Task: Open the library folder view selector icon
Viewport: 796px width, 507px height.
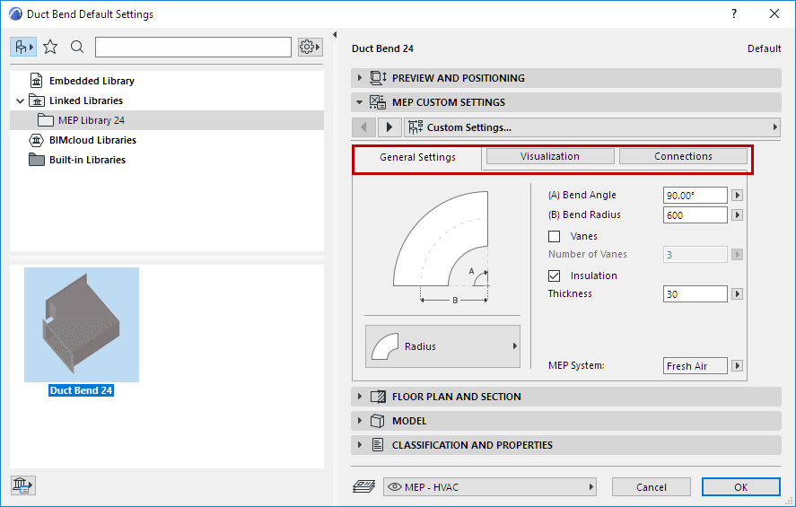Action: coord(23,48)
